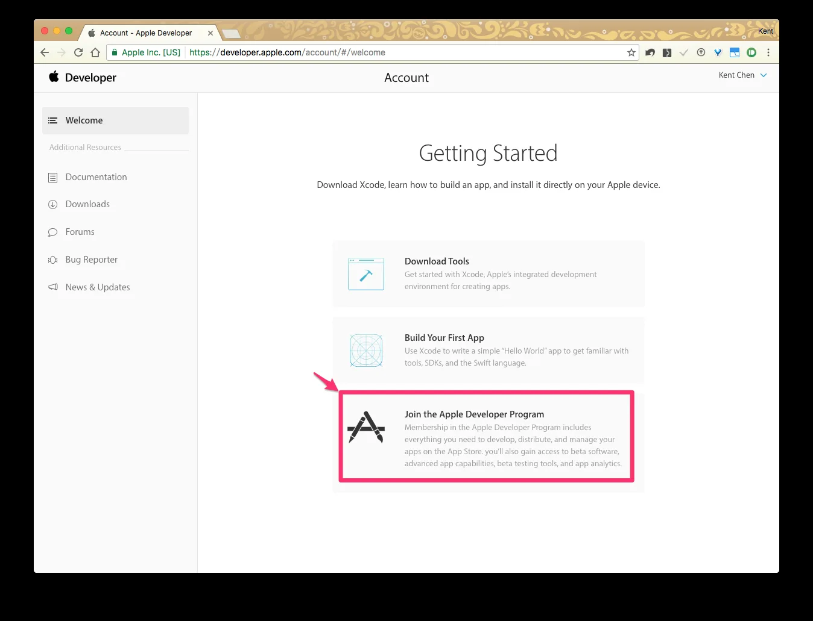Close the Account - Apple Developer tab
The width and height of the screenshot is (813, 621).
pos(210,33)
